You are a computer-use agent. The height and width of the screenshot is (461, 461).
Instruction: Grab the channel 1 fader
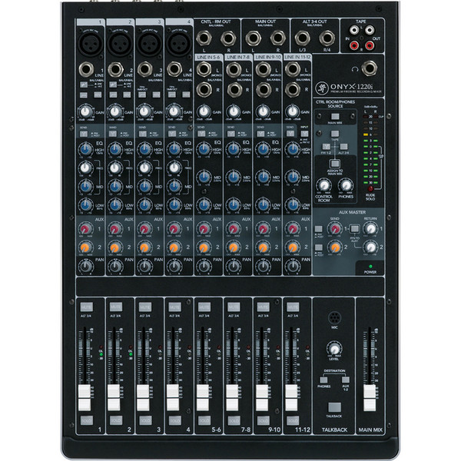pyautogui.click(x=85, y=397)
